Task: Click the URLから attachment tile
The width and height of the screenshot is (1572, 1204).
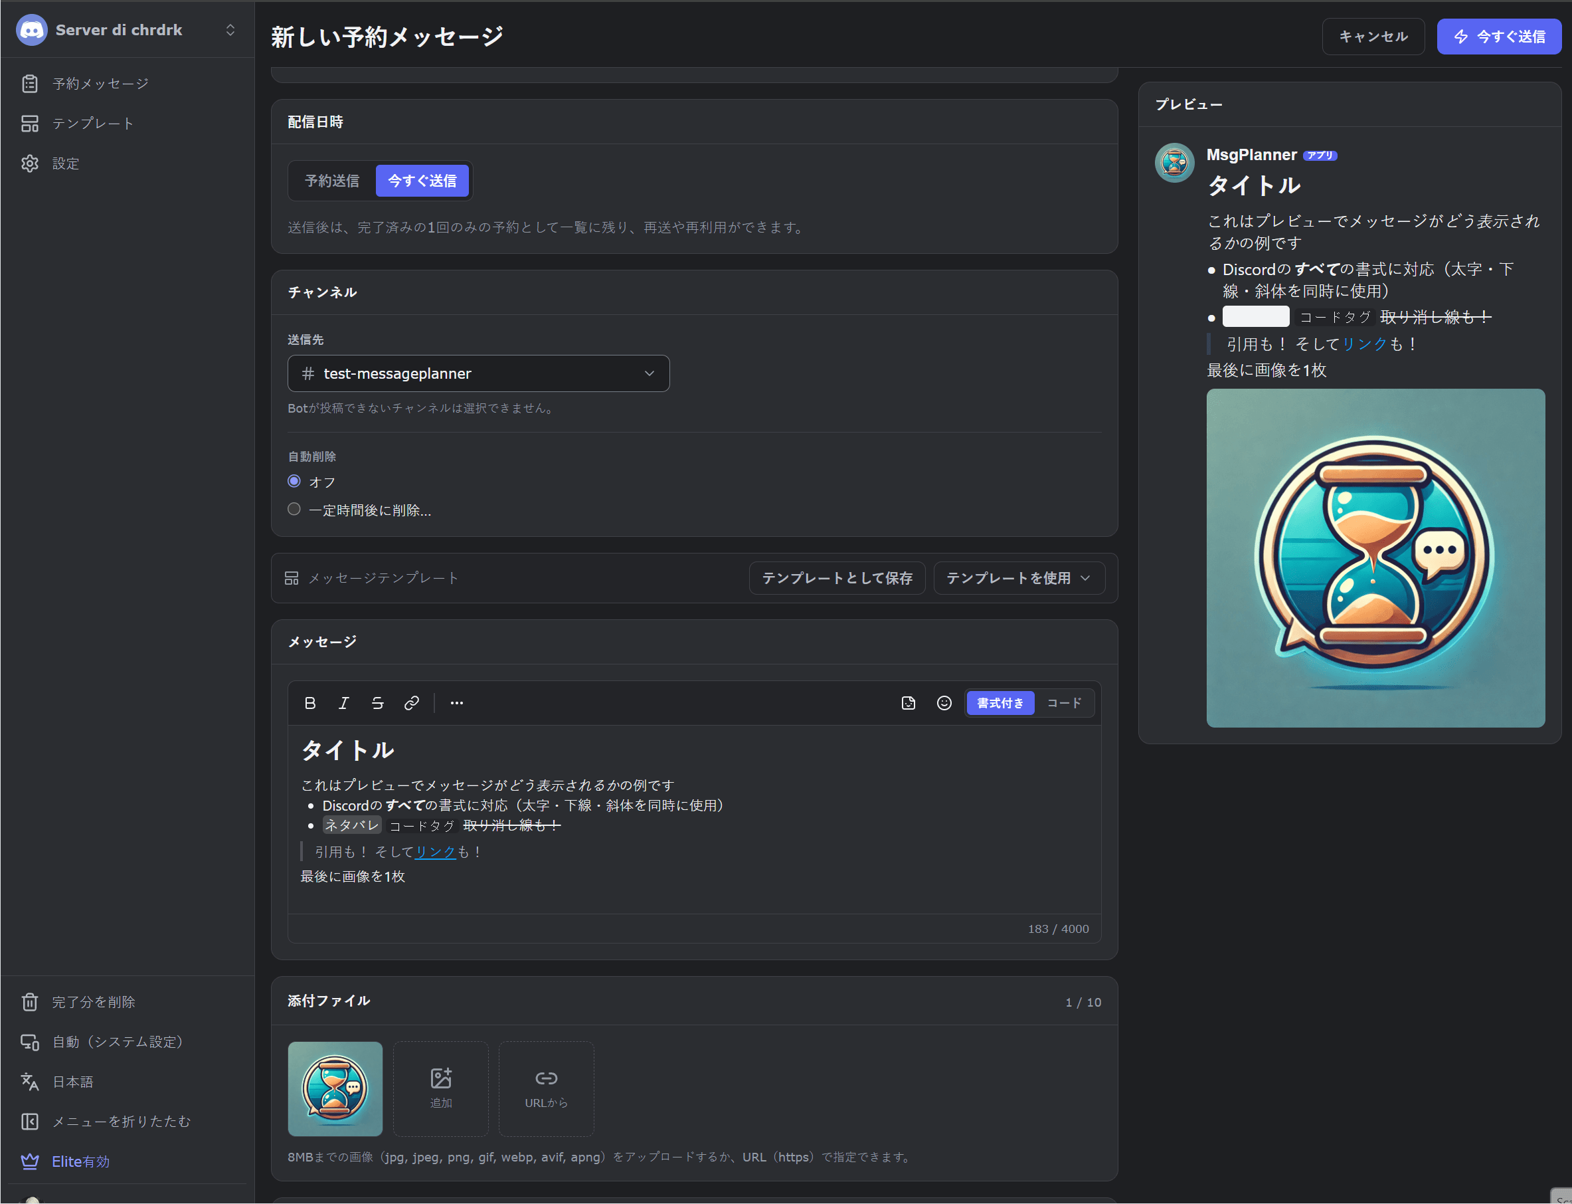Action: (546, 1088)
